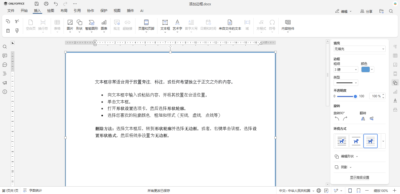Expand more wrapping styles arrow
Viewport: 400px width, 194px height.
(383, 141)
